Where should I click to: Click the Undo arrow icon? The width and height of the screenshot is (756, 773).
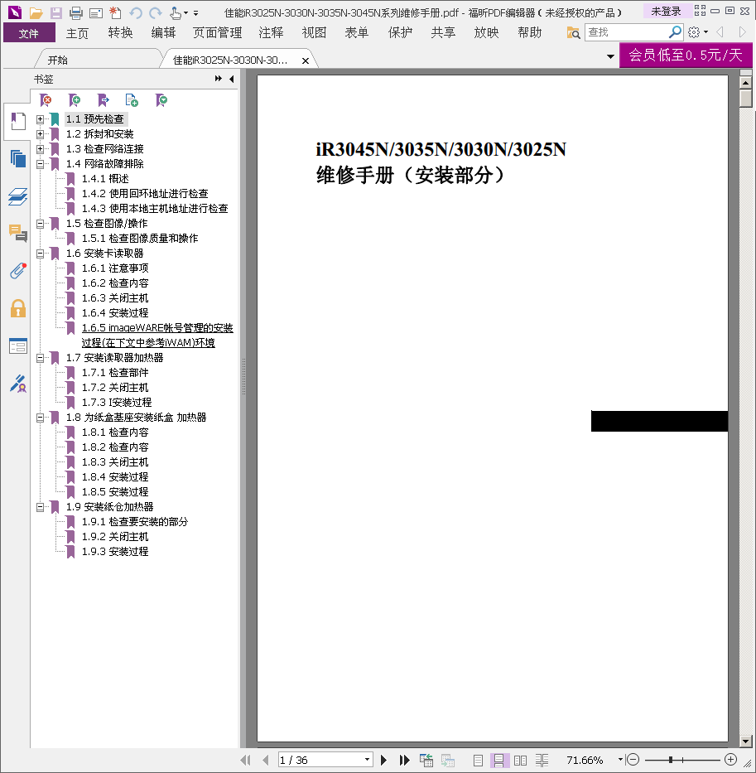point(136,12)
